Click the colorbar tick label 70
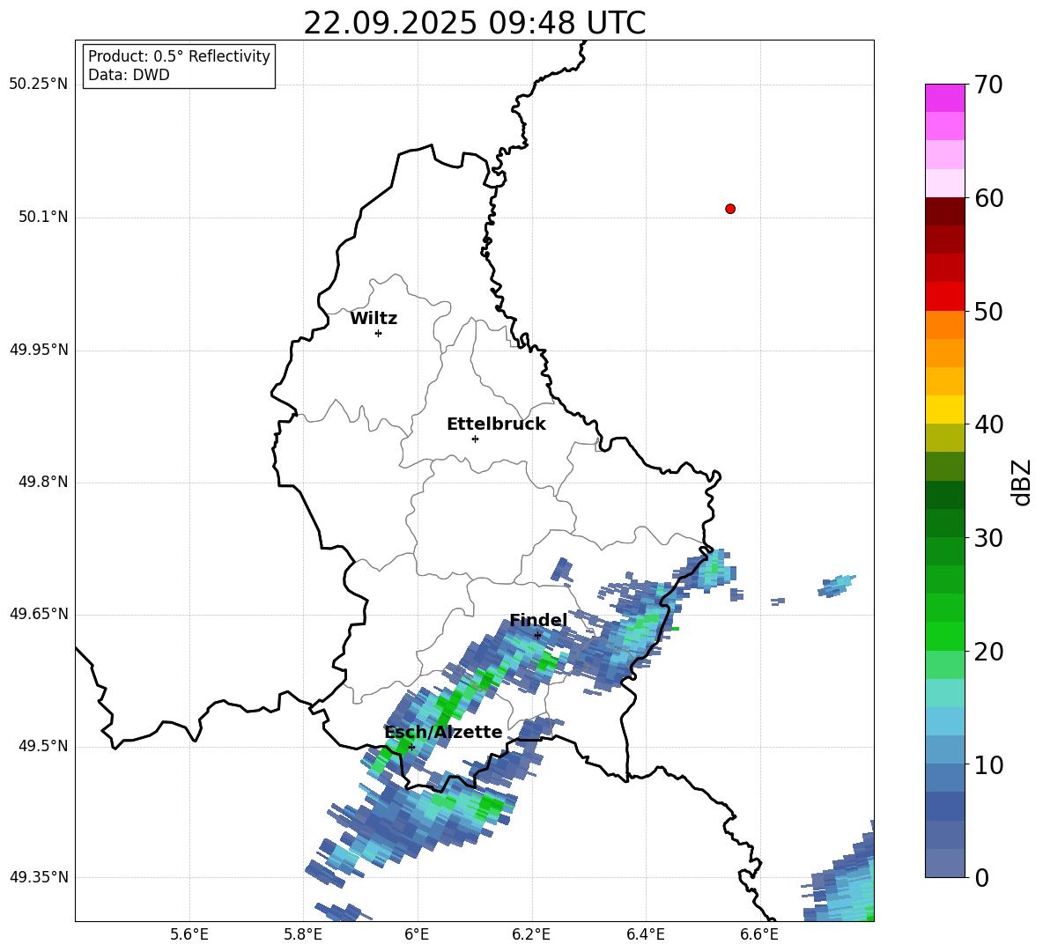The width and height of the screenshot is (1043, 952). [x=988, y=85]
